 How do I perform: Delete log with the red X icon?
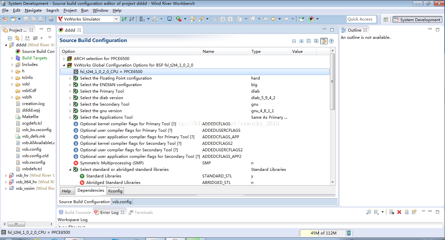point(399,212)
